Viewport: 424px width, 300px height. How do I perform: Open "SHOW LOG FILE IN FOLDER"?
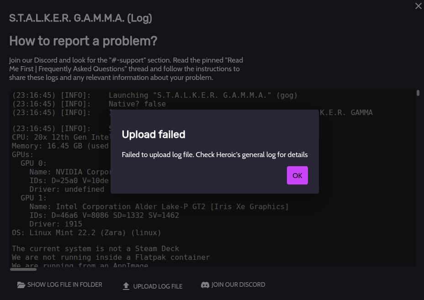coord(59,284)
